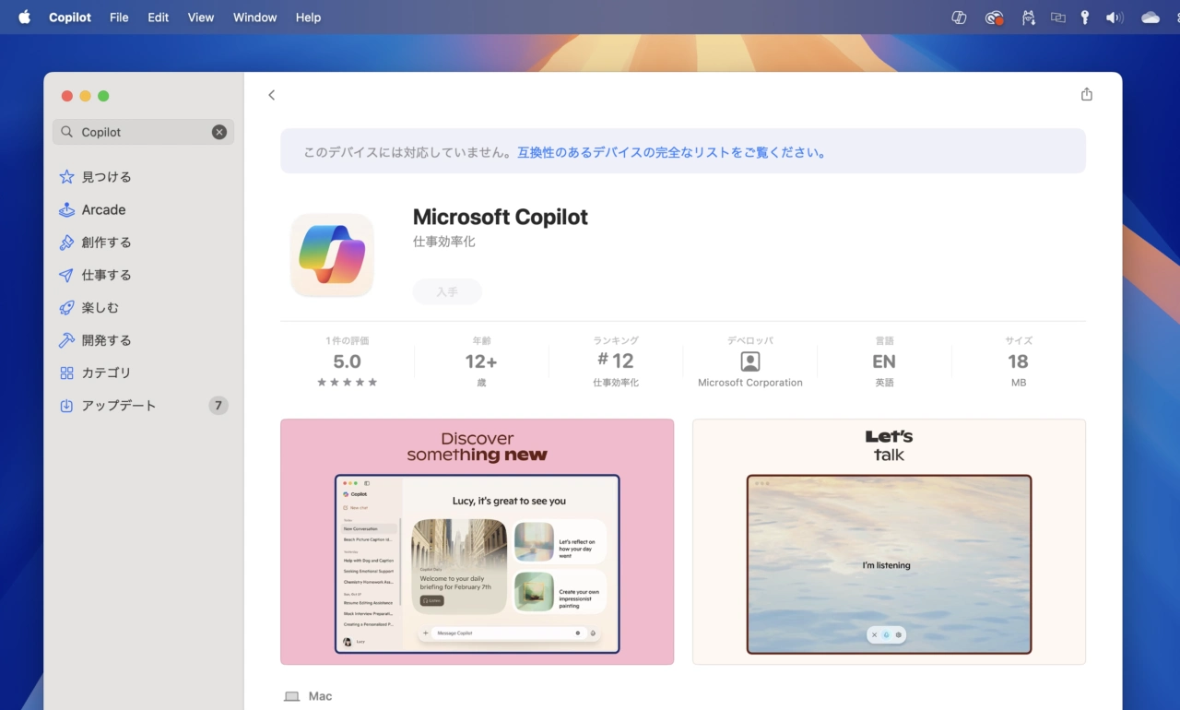Click the Work paper-plane sidebar icon
Image resolution: width=1180 pixels, height=710 pixels.
click(x=66, y=276)
